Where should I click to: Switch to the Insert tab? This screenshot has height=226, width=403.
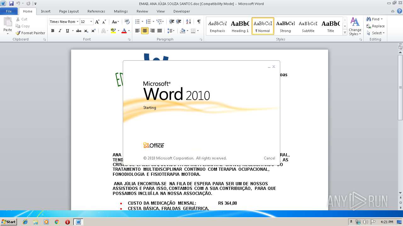pyautogui.click(x=46, y=11)
